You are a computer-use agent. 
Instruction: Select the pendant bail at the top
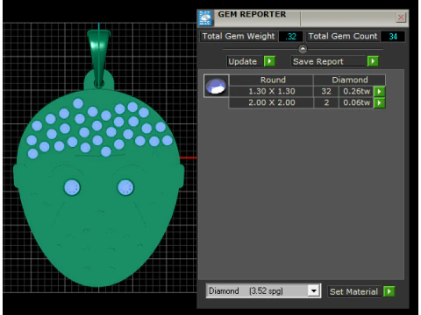[x=99, y=58]
